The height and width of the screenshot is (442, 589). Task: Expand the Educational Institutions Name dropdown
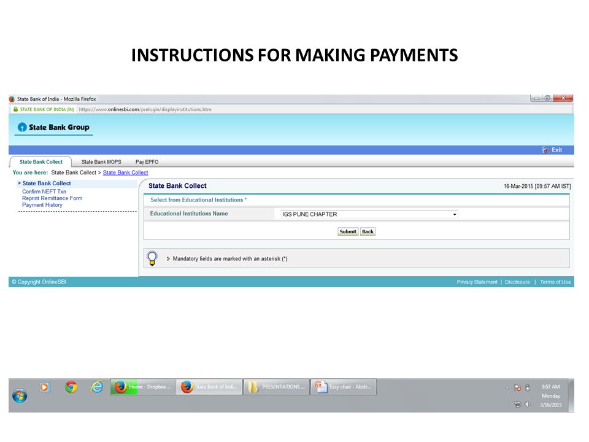(x=369, y=214)
